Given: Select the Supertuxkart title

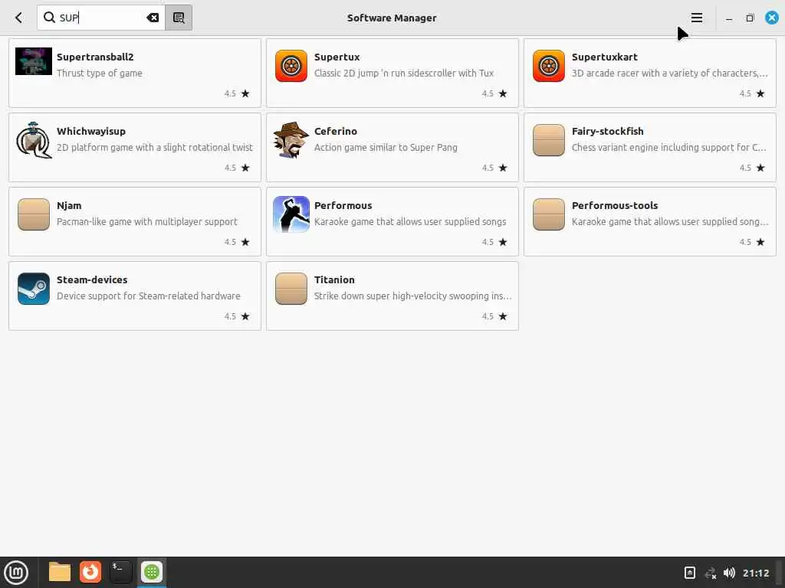Looking at the screenshot, I should (x=605, y=57).
